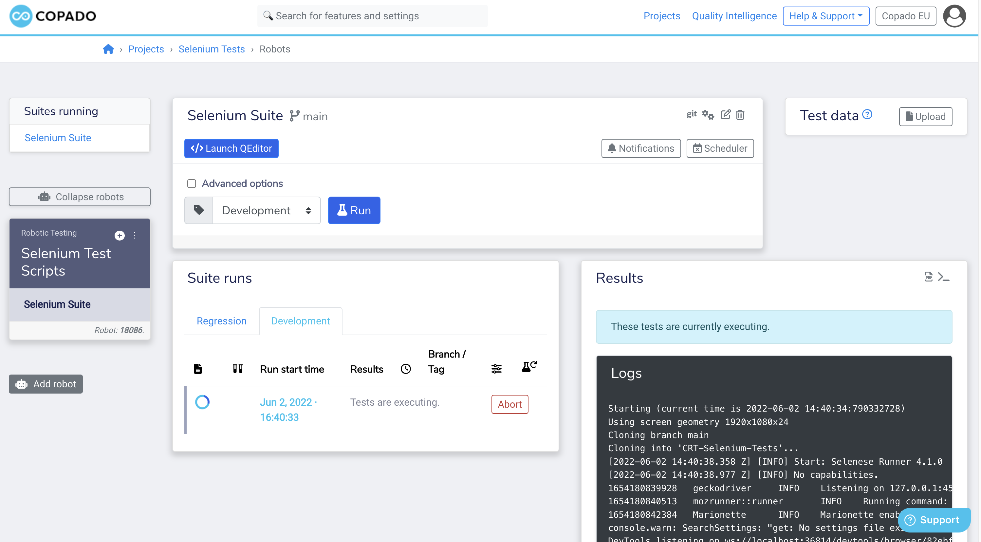Open Projects in the top navigation
This screenshot has width=981, height=542.
click(661, 16)
